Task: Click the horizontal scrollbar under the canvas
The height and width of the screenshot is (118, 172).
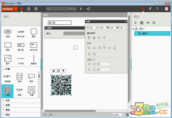Action: 70,111
